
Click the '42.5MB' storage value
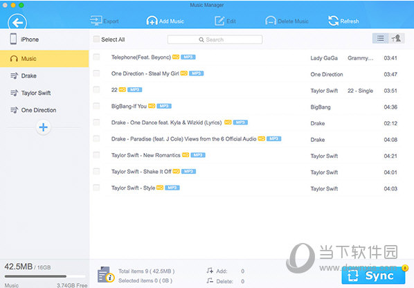click(19, 267)
